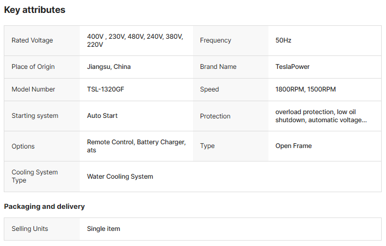Viewport: 386px width, 246px height.
Task: Select the Starting system label
Action: (35, 116)
